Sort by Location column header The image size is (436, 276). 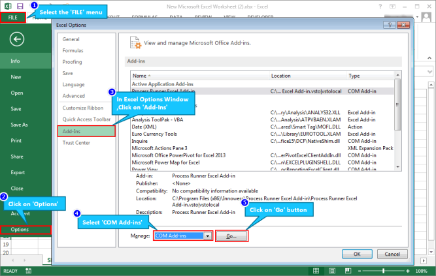(307, 76)
